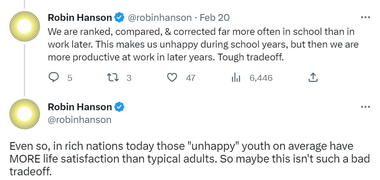The image size is (380, 180).
Task: Click the share upload icon
Action: (x=313, y=77)
